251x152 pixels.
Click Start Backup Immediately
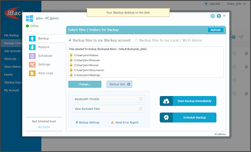tap(188, 101)
